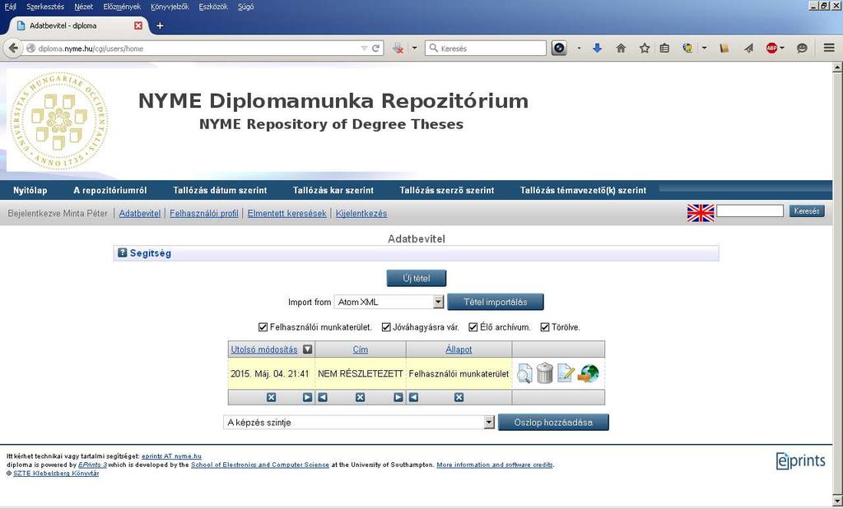The image size is (843, 509).
Task: Toggle the Élő archívum checkbox
Action: [473, 327]
